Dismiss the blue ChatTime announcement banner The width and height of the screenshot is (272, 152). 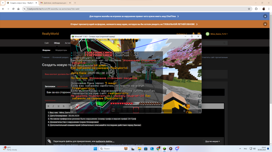pos(265,16)
